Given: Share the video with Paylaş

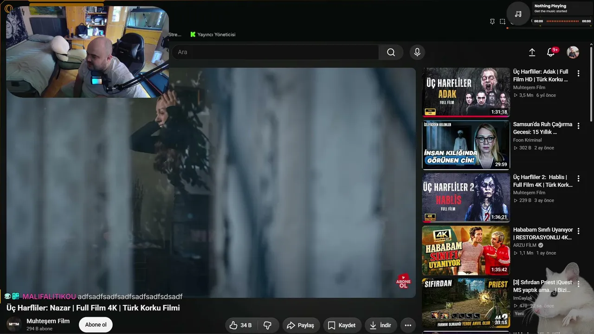Looking at the screenshot, I should click(300, 325).
